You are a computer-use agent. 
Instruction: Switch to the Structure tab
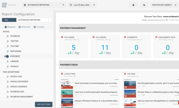(x=10, y=27)
